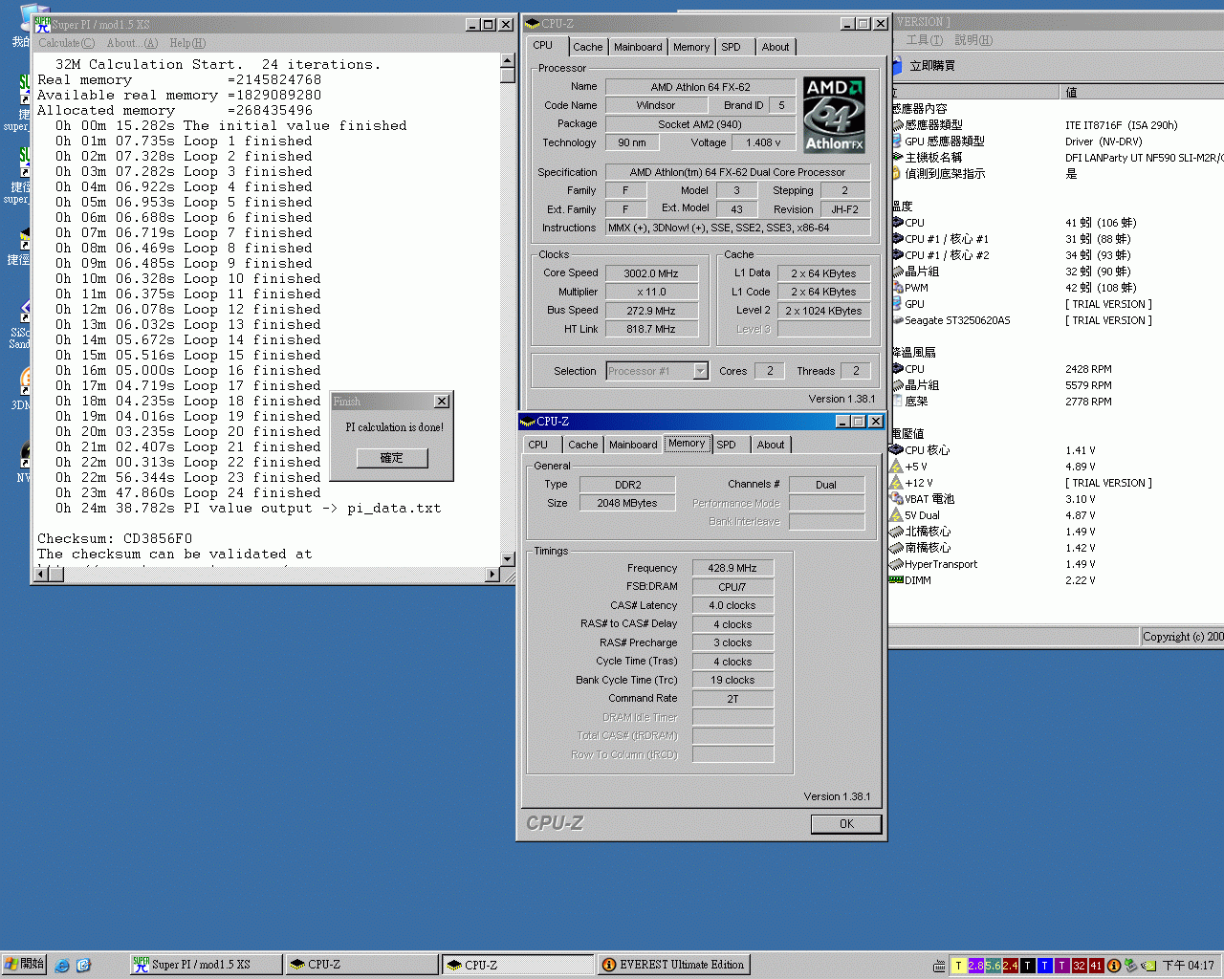Click Super PI horizontal scrollbar right arrow
The width and height of the screenshot is (1224, 979).
click(x=492, y=575)
